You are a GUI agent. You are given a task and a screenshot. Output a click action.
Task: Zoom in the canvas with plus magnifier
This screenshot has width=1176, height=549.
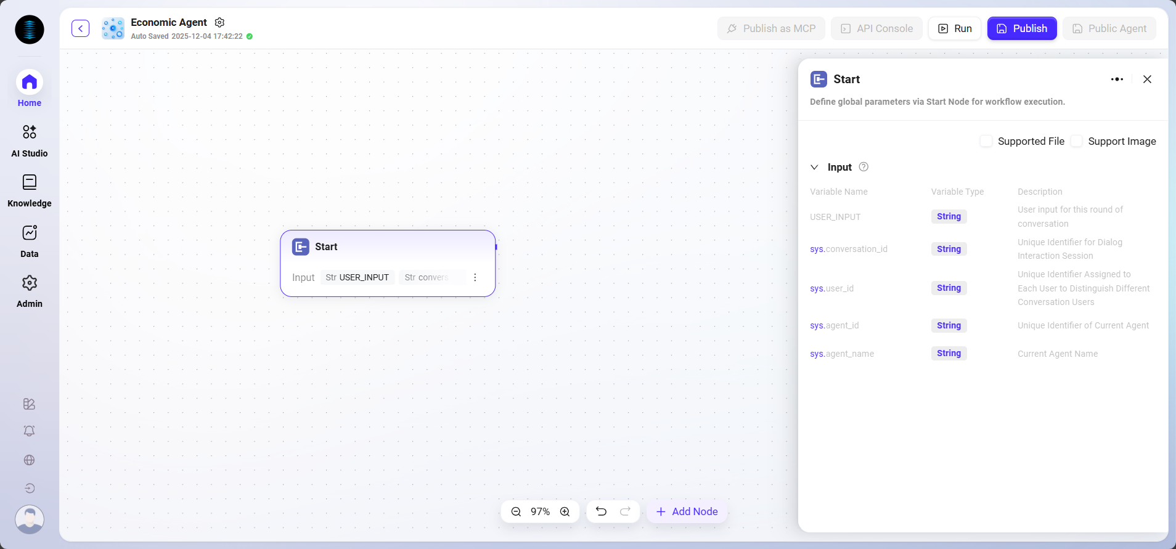pos(565,511)
